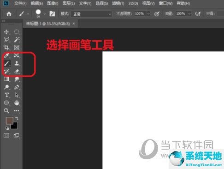The width and height of the screenshot is (224, 169).
Task: Select the Gradient tool
Action: point(6,79)
